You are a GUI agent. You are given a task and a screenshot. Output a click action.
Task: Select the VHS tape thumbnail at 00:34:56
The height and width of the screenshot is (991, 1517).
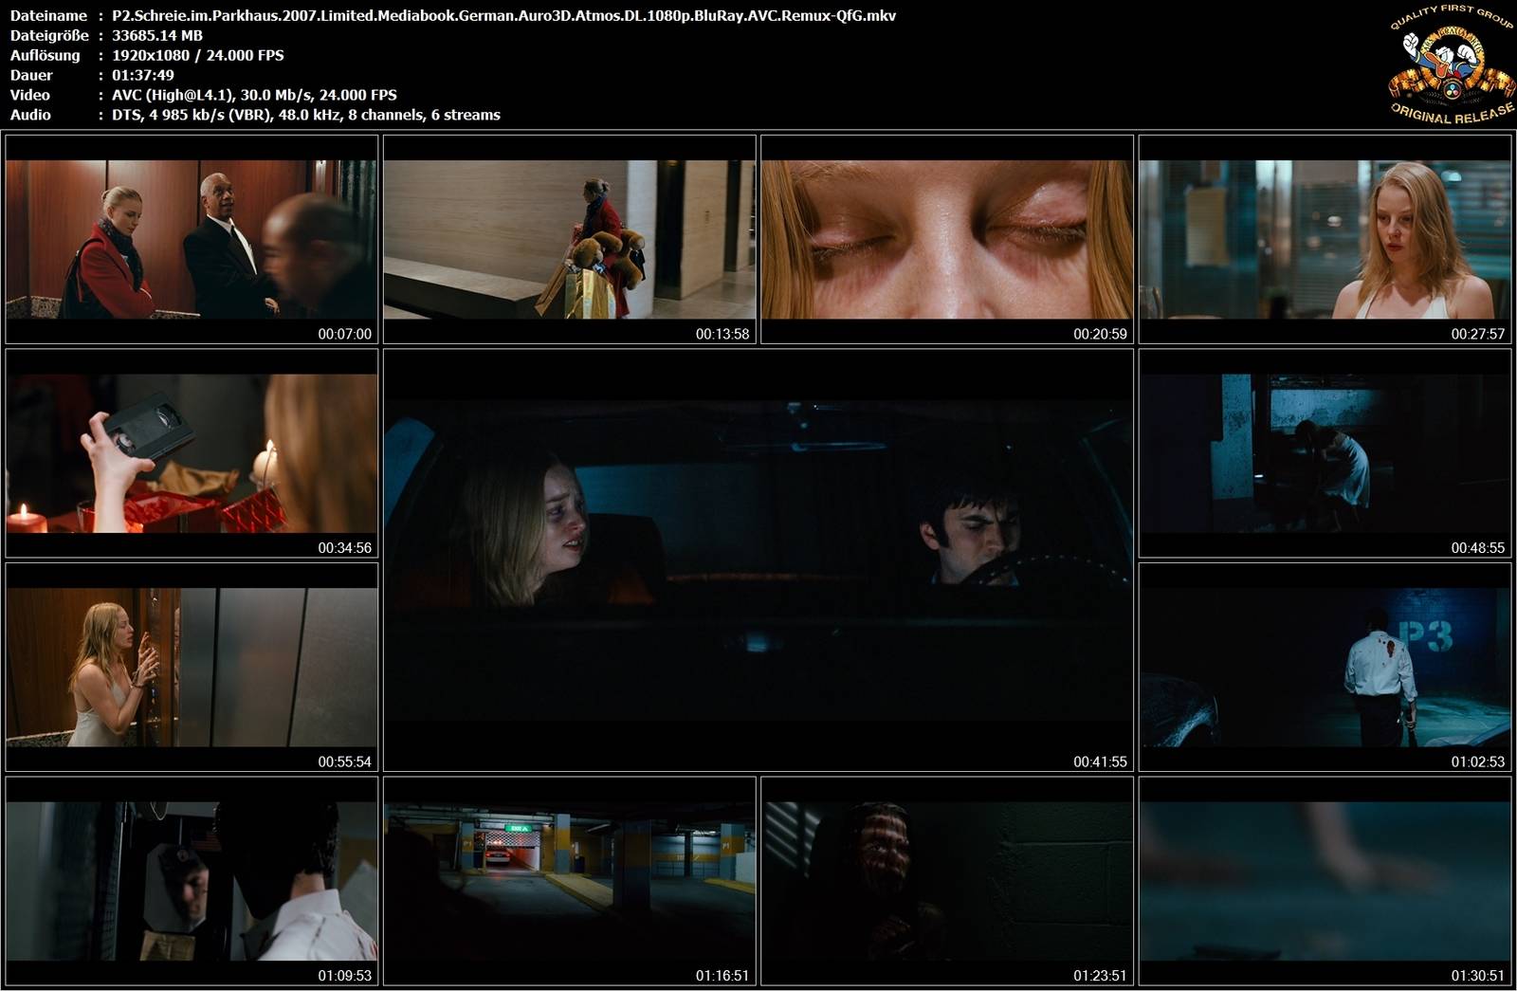point(192,453)
